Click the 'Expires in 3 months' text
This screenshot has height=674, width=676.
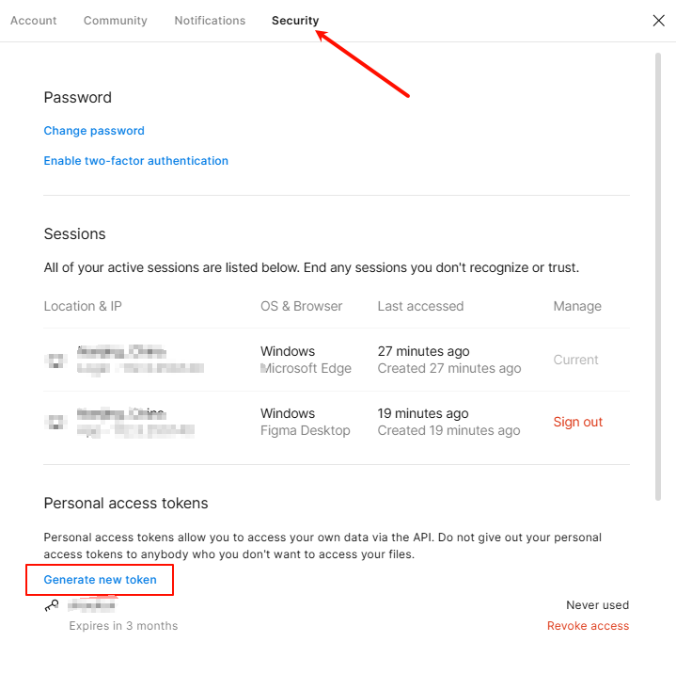[x=123, y=626]
